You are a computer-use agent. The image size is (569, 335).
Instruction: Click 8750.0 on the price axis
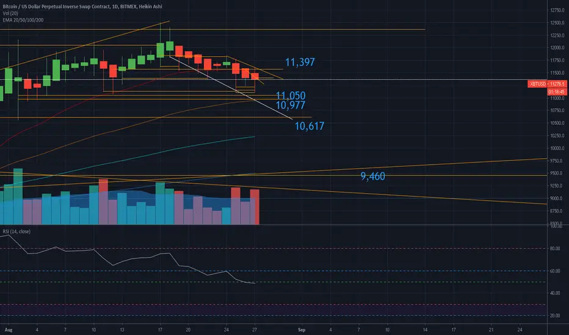point(557,211)
